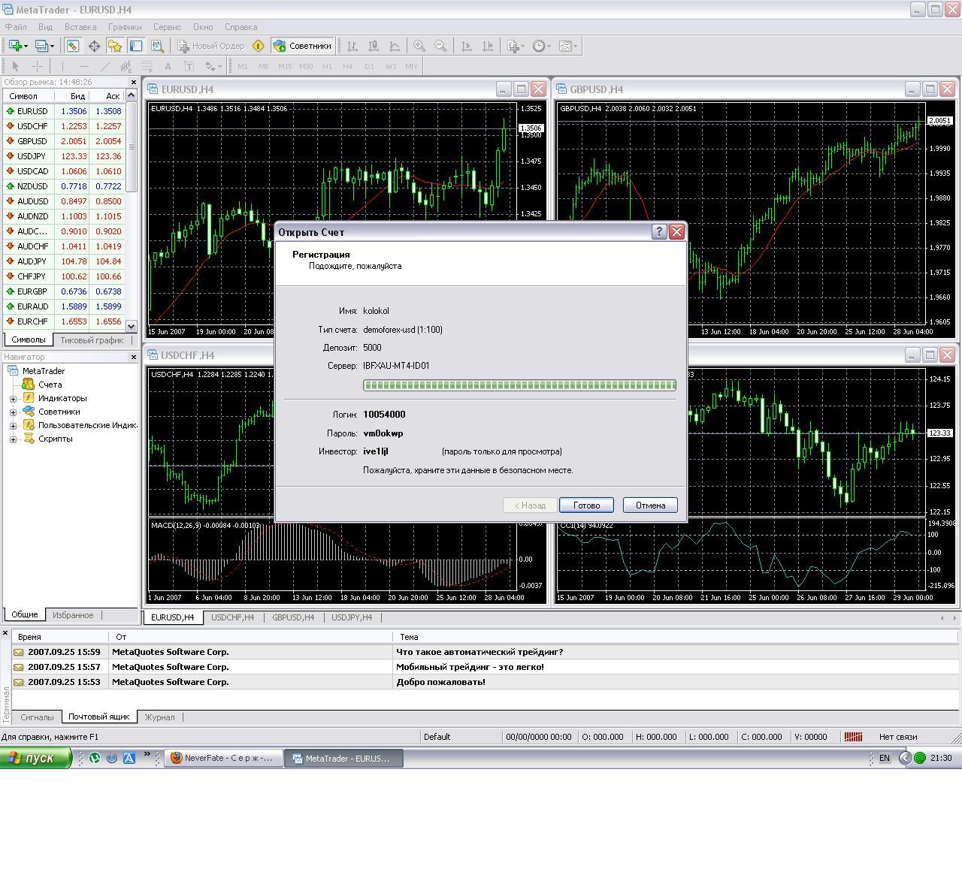
Task: Toggle the Market Watch window icon
Action: (72, 46)
